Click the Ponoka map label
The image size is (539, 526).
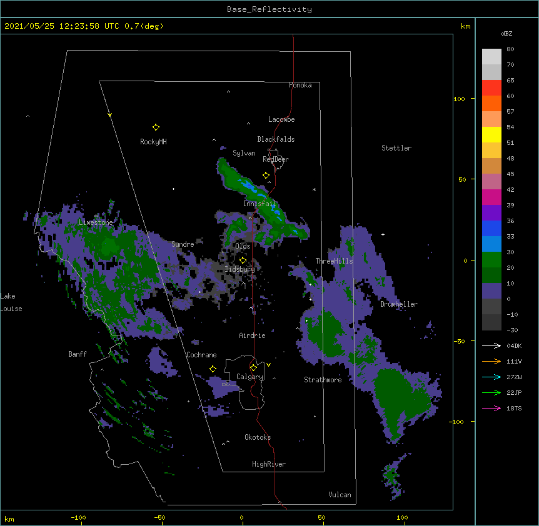[x=300, y=85]
